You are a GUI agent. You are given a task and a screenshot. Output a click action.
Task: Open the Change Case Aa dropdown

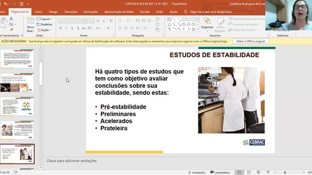click(x=98, y=28)
